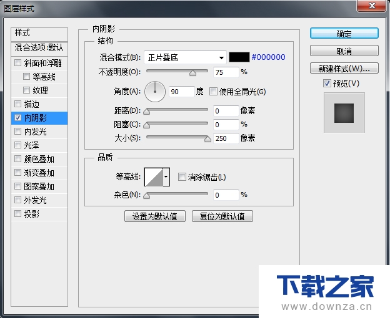
Task: Click 新建样式(W)... button
Action: tap(344, 68)
